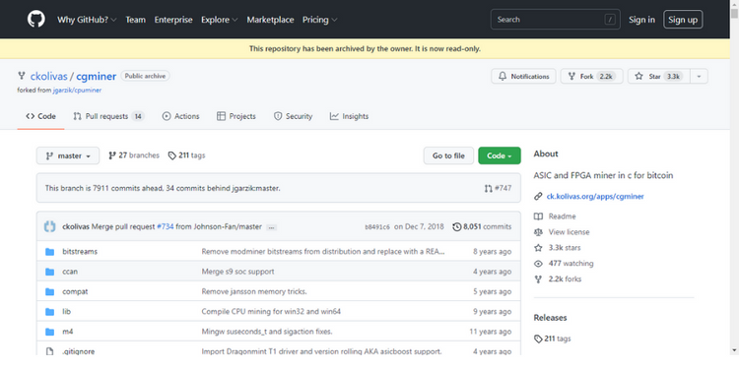Open ckolivas owner profile link
Image resolution: width=739 pixels, height=369 pixels.
click(49, 76)
